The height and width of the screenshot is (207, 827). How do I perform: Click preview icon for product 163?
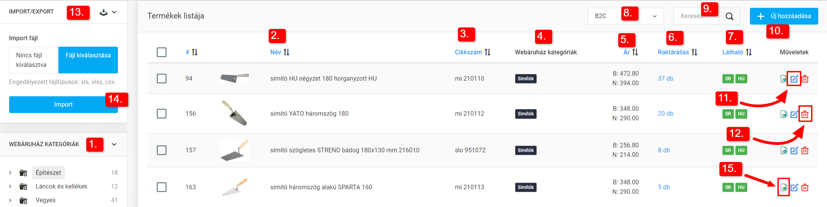783,188
